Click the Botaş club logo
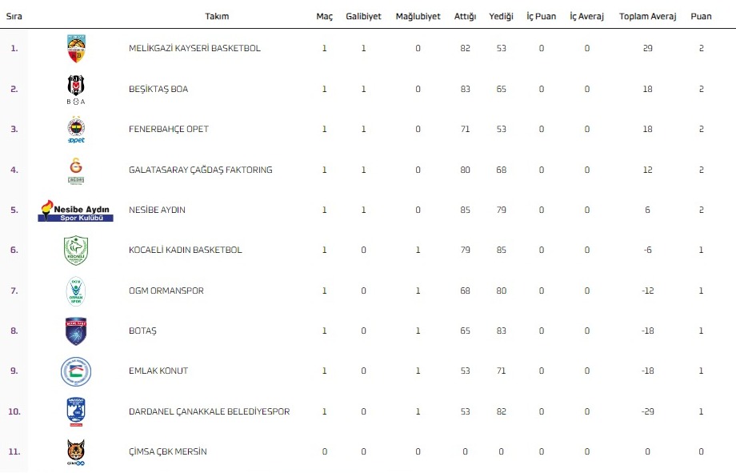 coord(76,331)
